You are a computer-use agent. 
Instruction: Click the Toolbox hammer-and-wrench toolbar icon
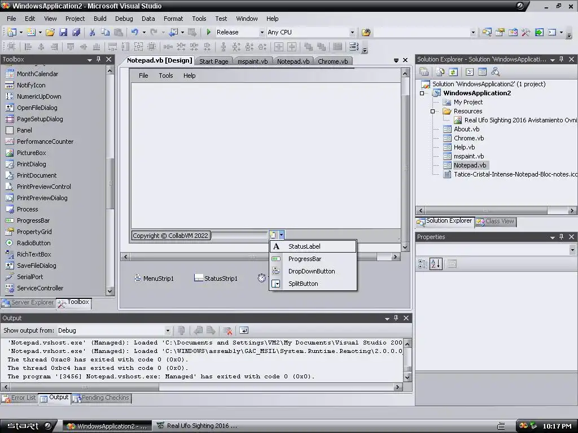tap(526, 32)
